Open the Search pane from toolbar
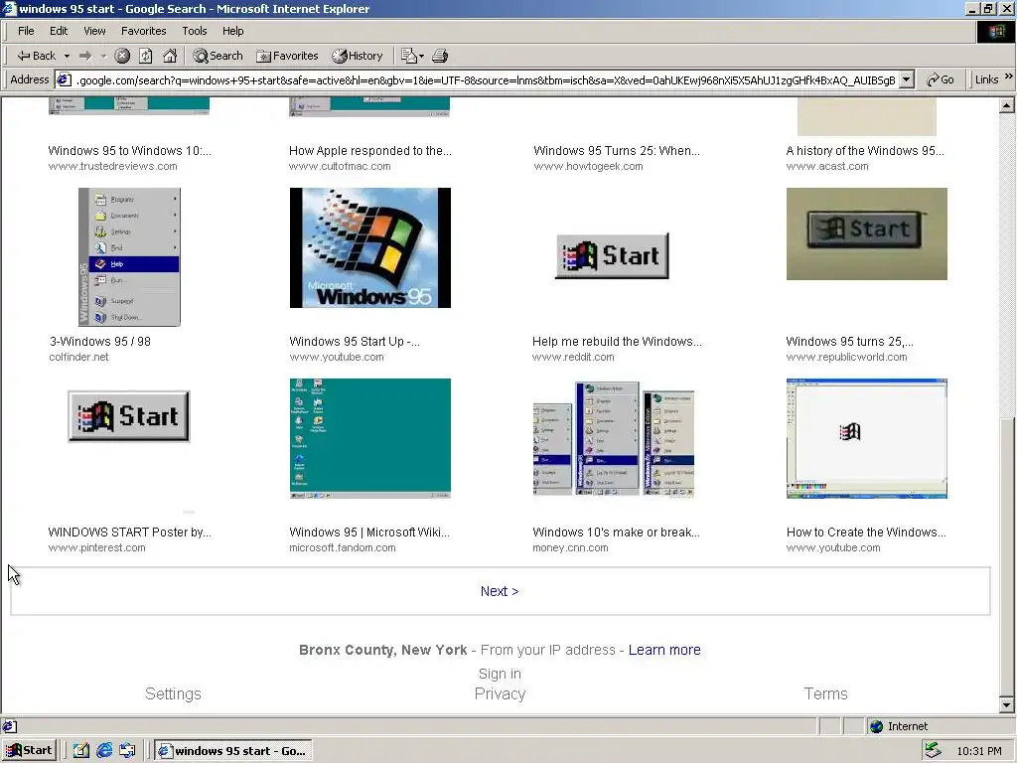The height and width of the screenshot is (763, 1017). click(218, 56)
